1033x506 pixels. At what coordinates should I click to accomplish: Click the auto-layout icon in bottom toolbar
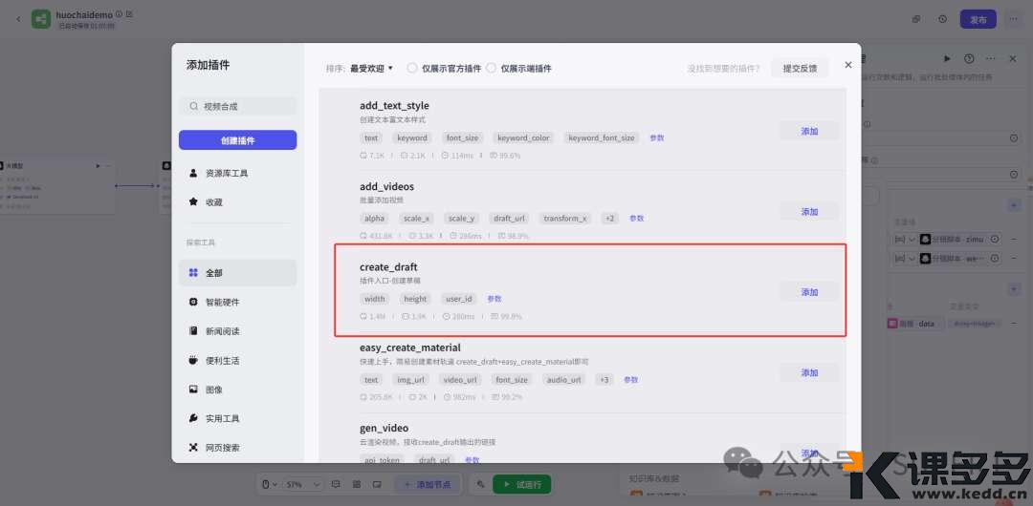[x=357, y=484]
